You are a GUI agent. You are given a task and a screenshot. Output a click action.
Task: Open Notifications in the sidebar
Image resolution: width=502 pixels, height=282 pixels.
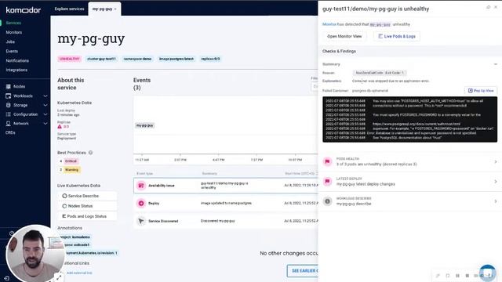pyautogui.click(x=17, y=60)
